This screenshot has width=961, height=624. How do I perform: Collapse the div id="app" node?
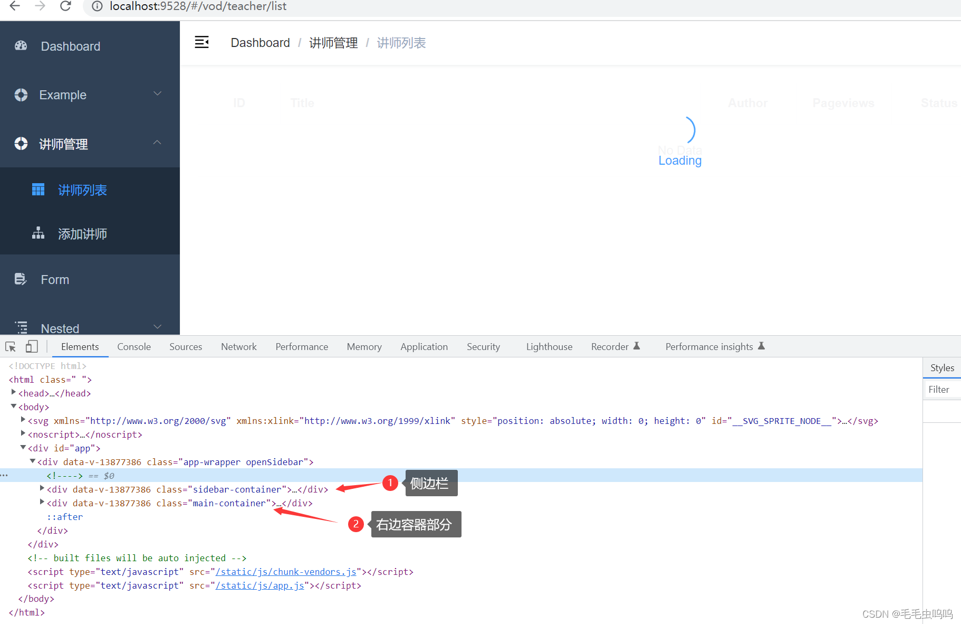23,448
